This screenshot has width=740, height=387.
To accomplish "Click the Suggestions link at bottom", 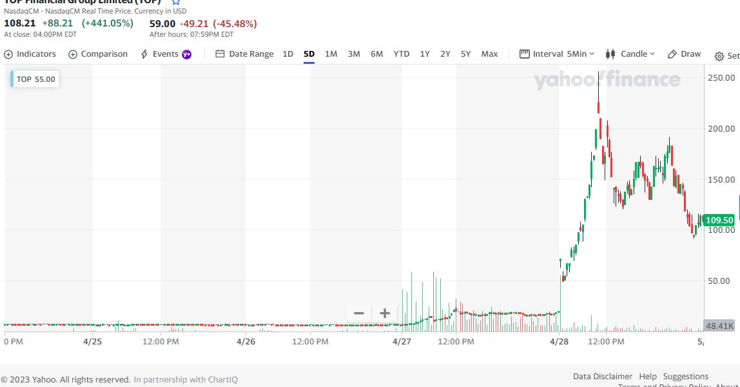I will (685, 376).
